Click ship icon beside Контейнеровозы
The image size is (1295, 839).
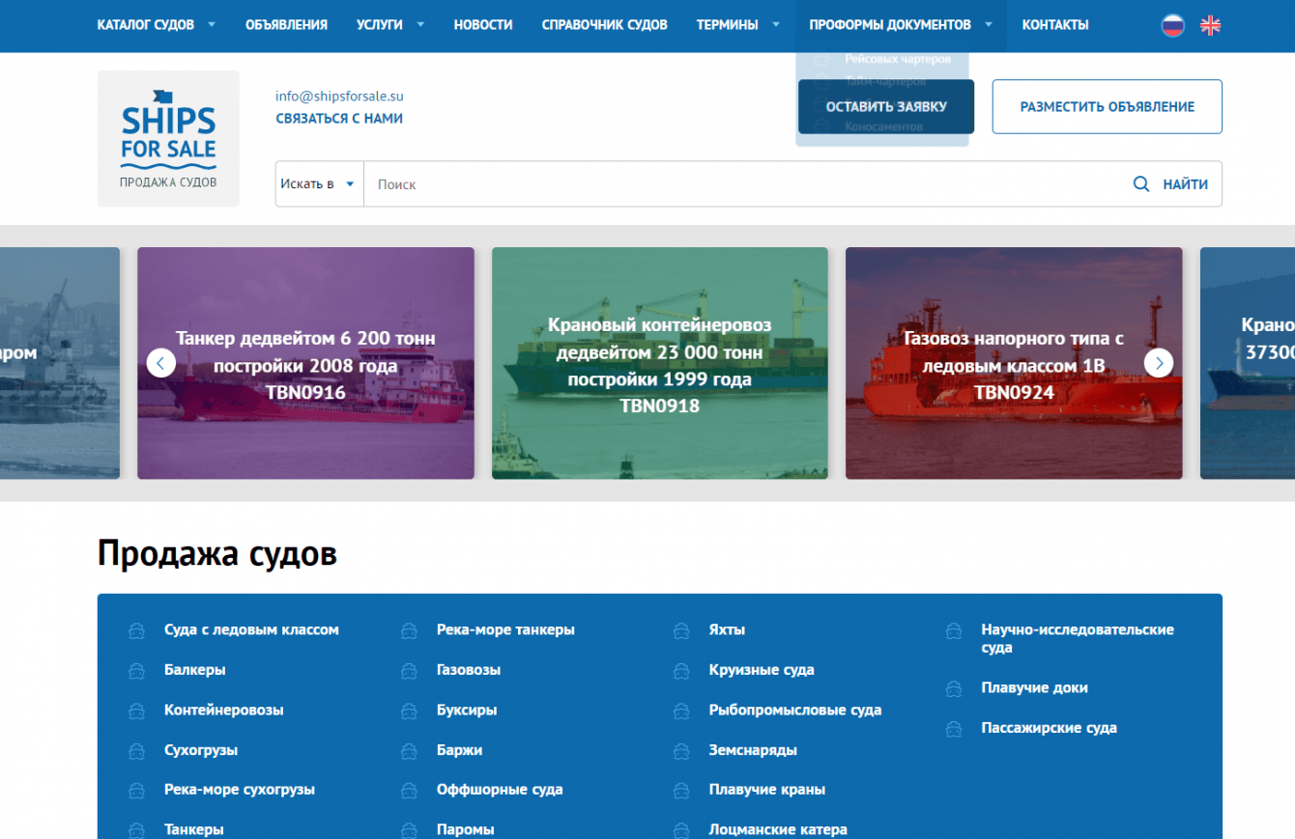coord(137,711)
